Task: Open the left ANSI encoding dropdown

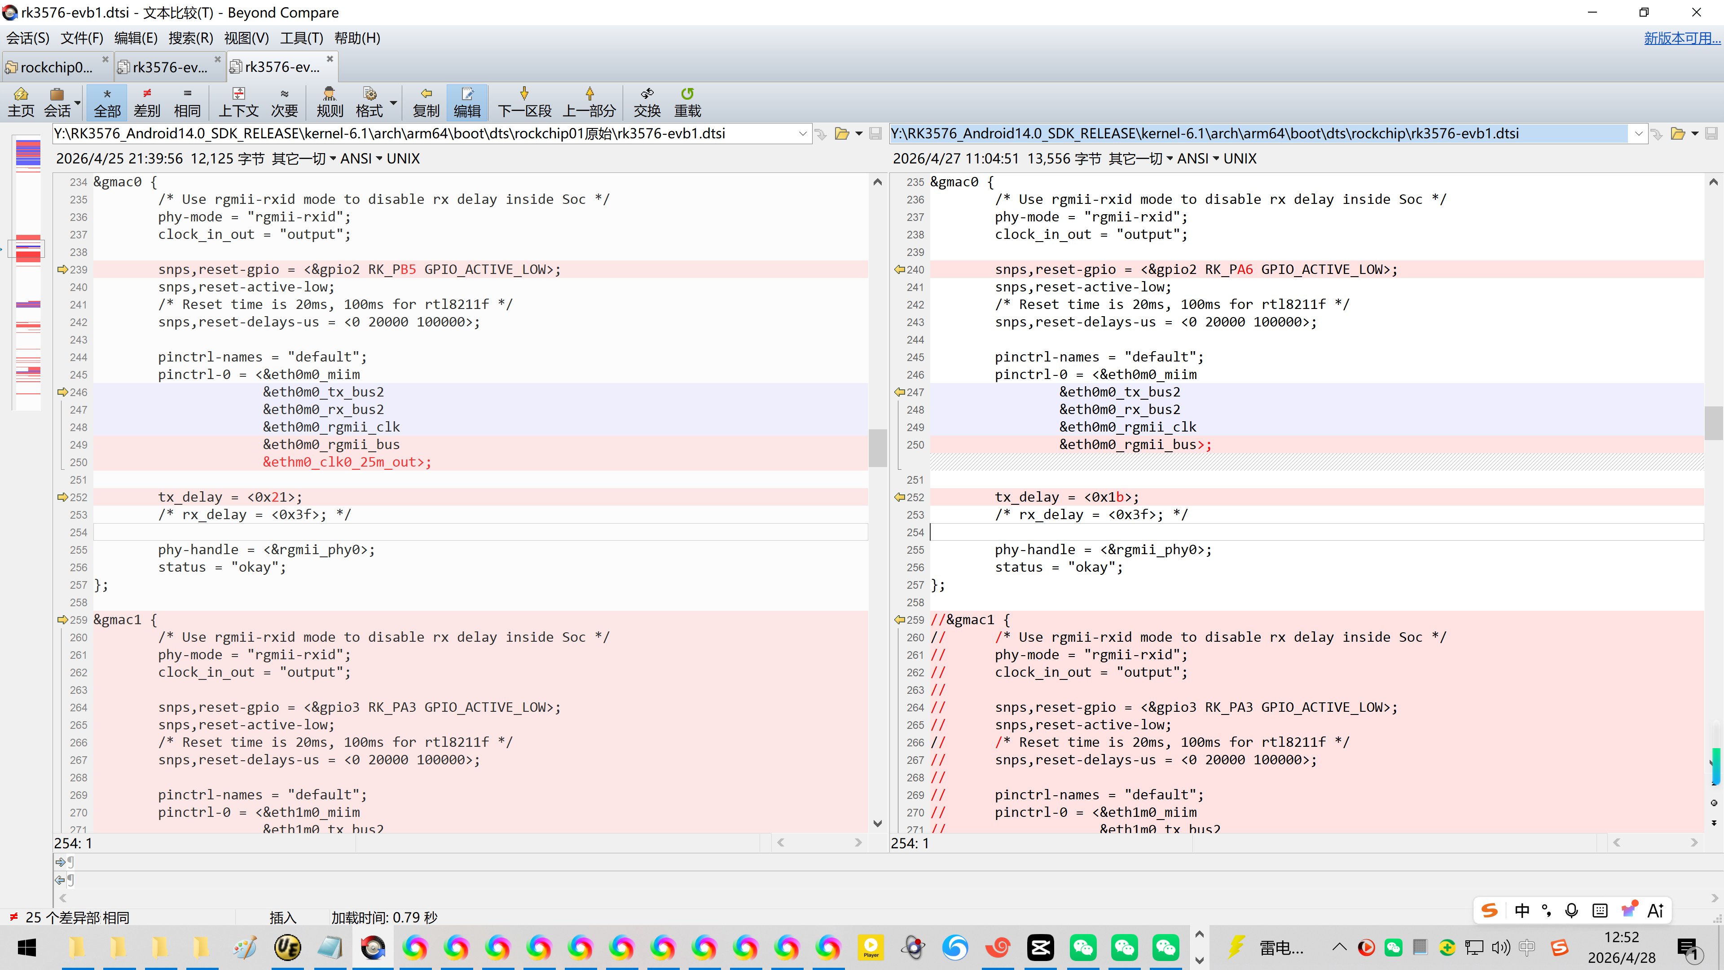Action: click(x=361, y=159)
